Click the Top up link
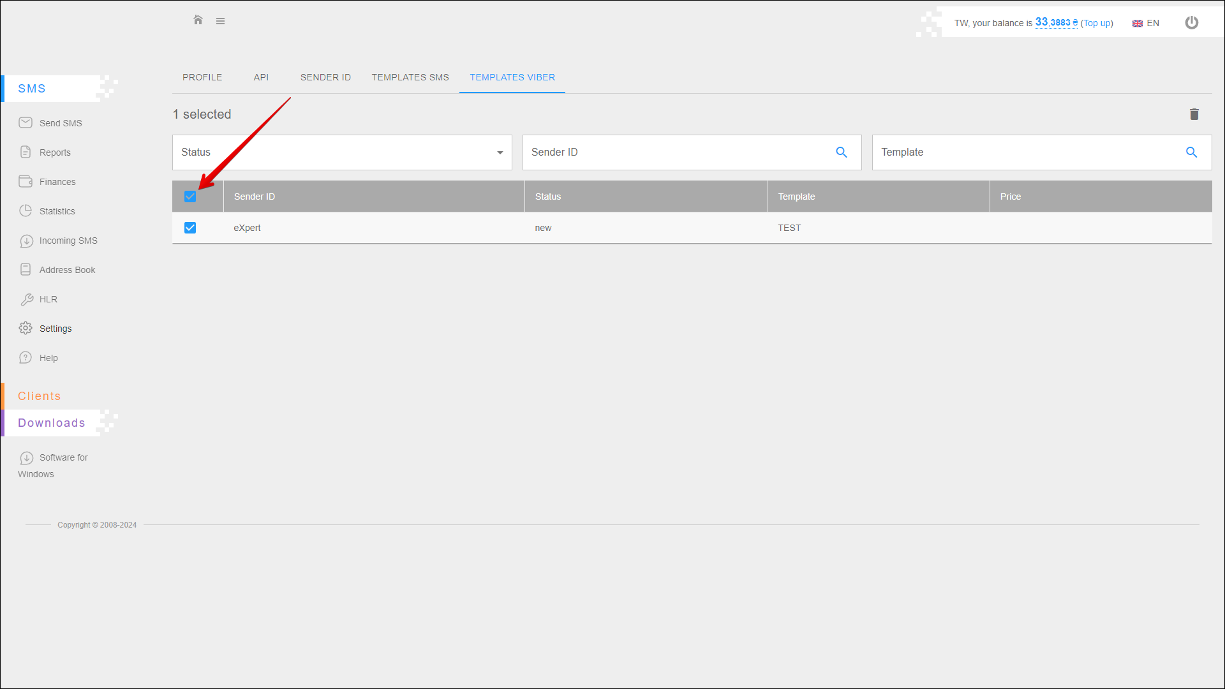 point(1096,23)
